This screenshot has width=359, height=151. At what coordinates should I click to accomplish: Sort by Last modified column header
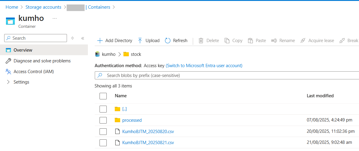tap(320, 96)
